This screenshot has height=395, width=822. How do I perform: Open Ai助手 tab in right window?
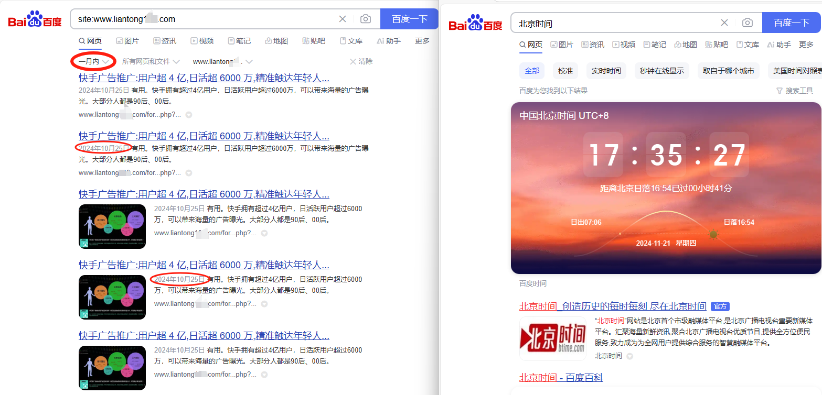pyautogui.click(x=779, y=45)
